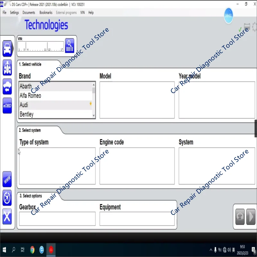
Task: Open Internet Explorer from the taskbar
Action: tap(42, 250)
